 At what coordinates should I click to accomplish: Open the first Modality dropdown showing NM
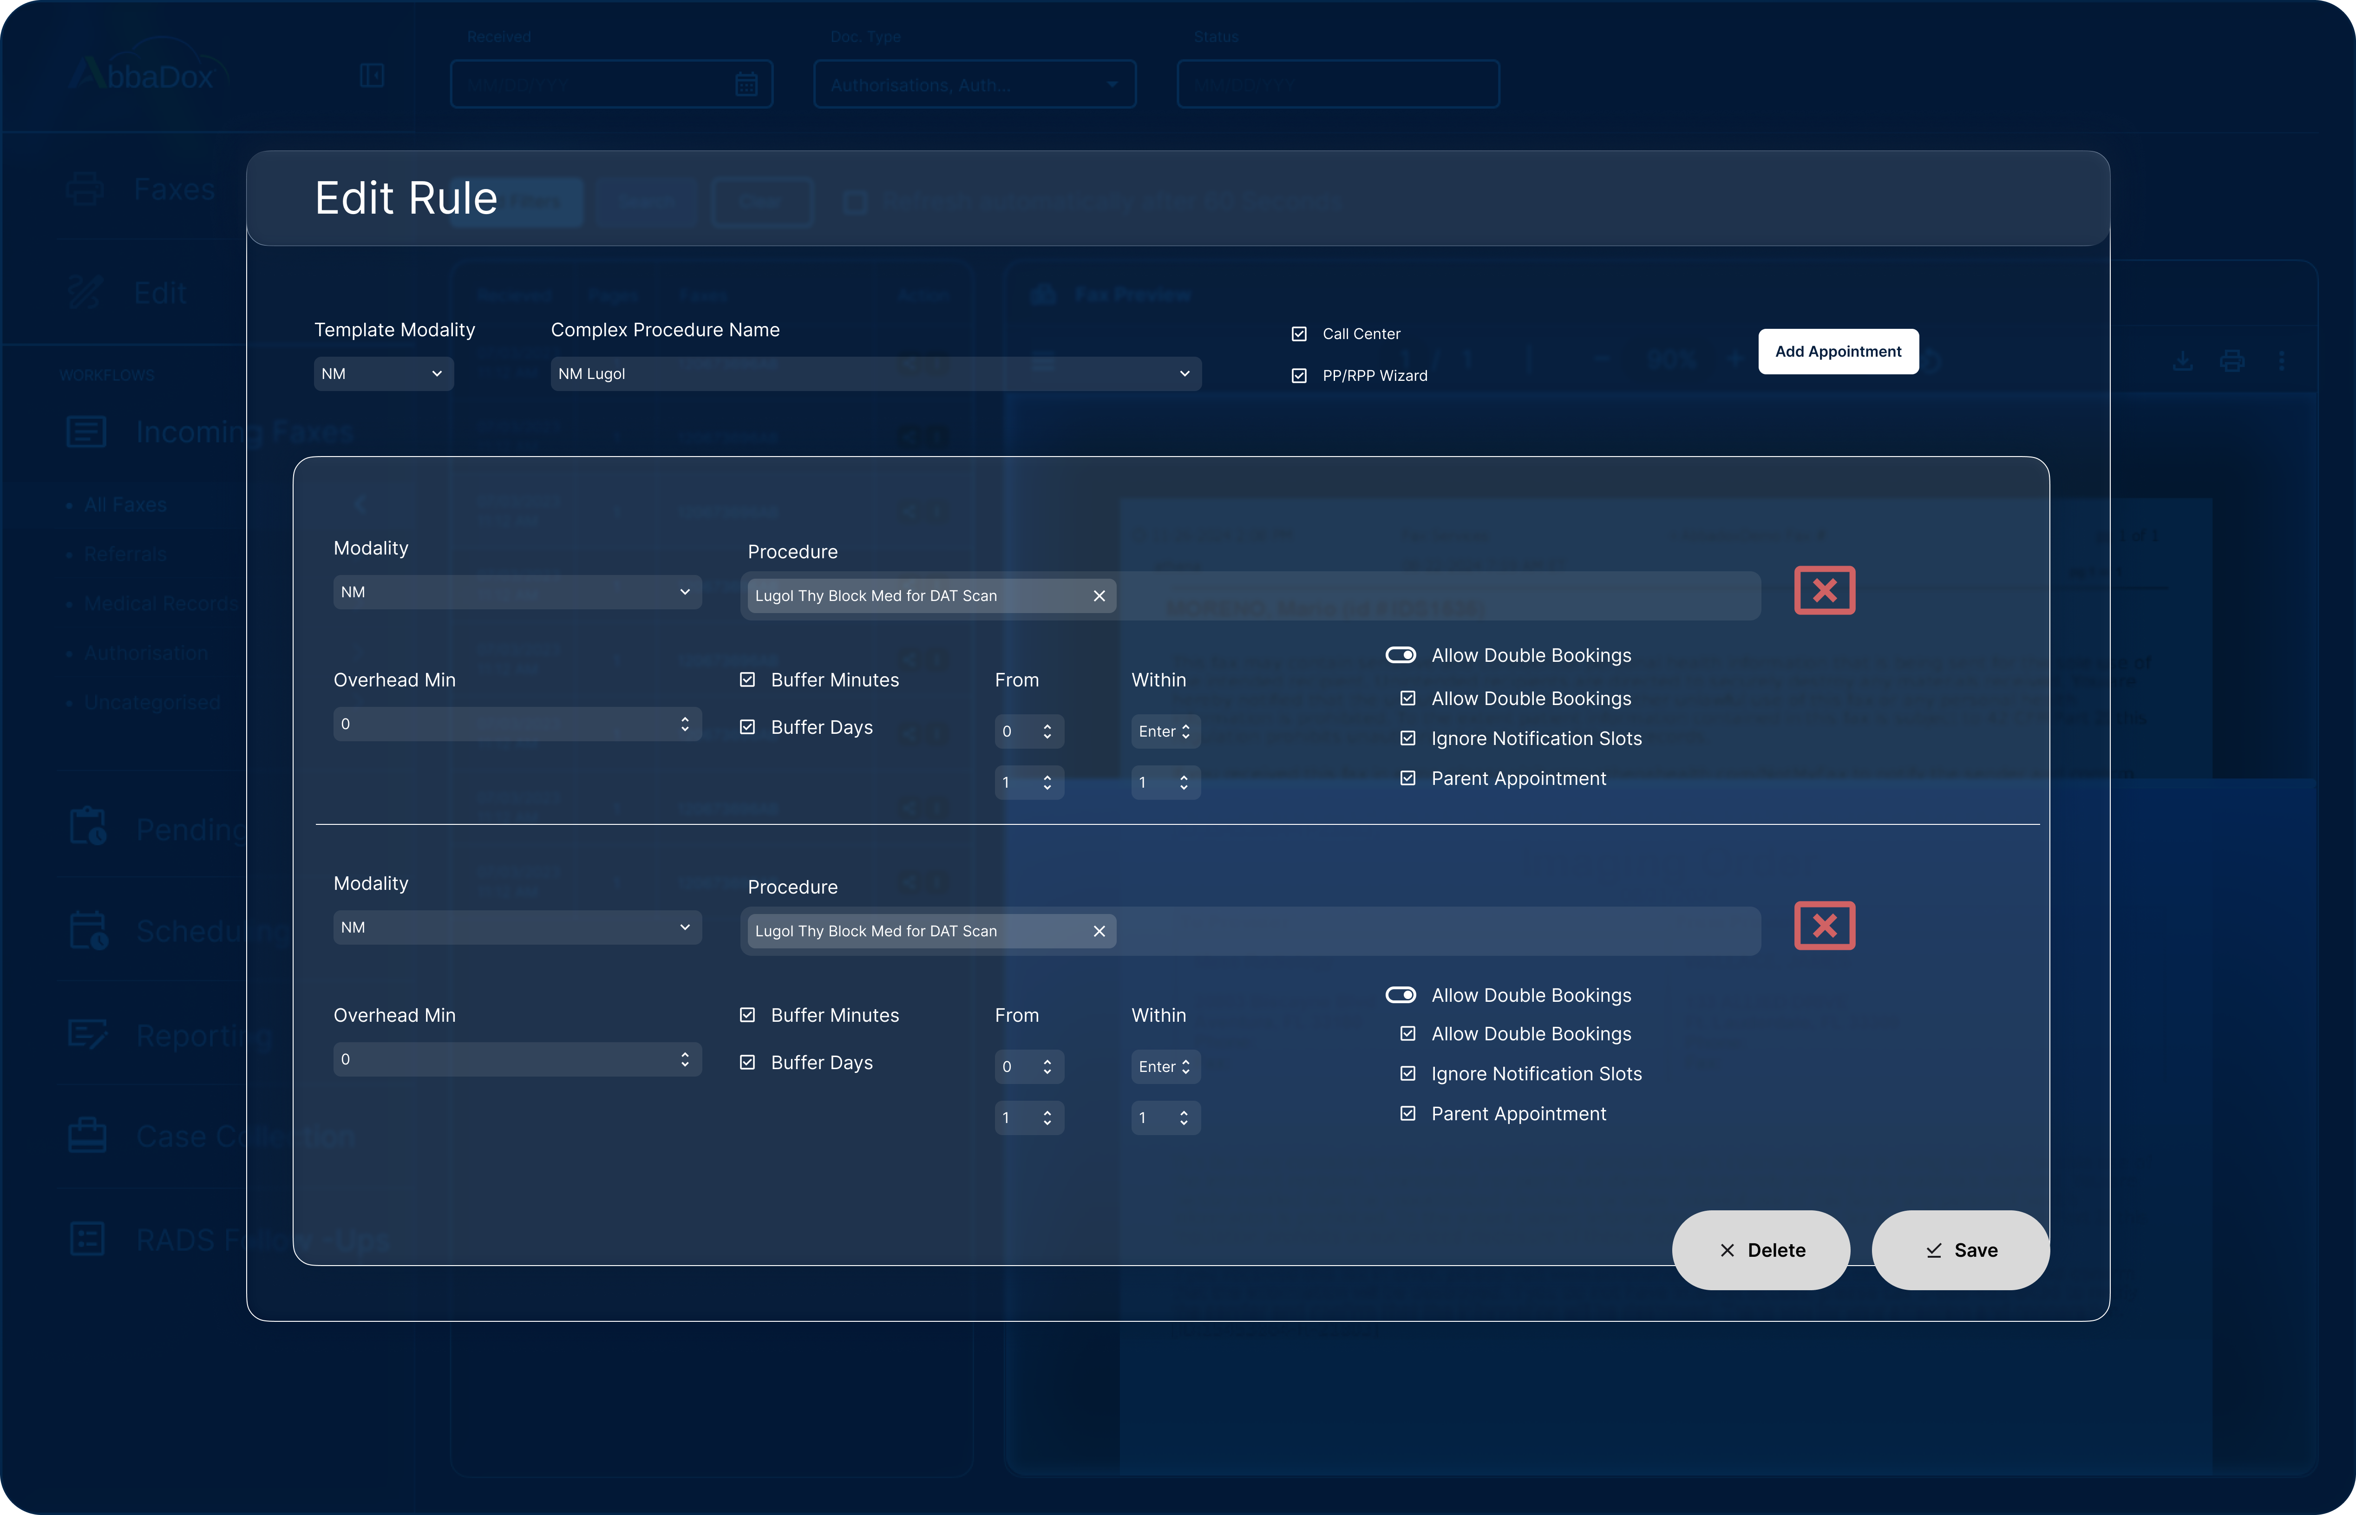pyautogui.click(x=517, y=591)
